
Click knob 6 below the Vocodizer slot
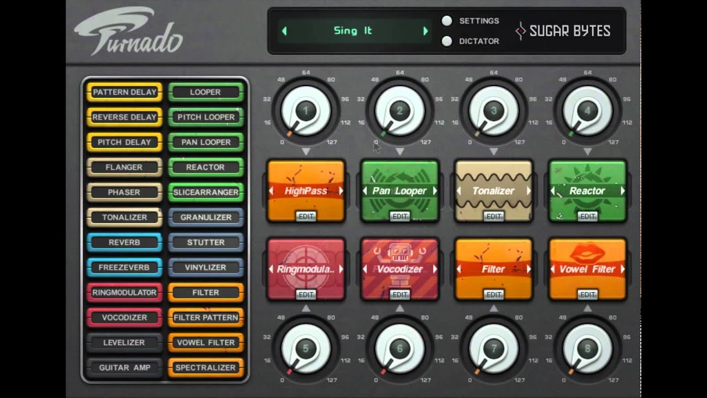(399, 349)
